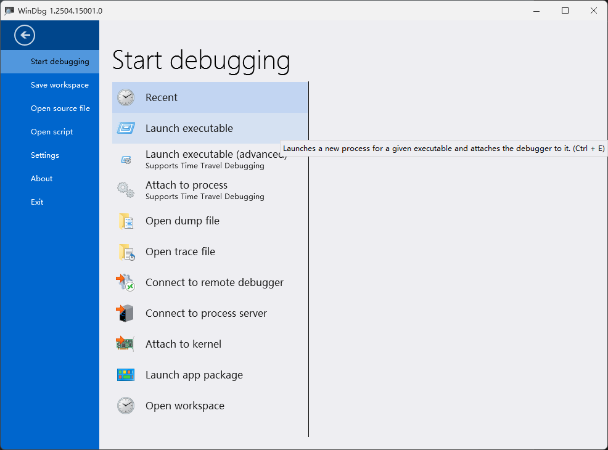
Task: Select the Launch app package label
Action: coord(194,375)
